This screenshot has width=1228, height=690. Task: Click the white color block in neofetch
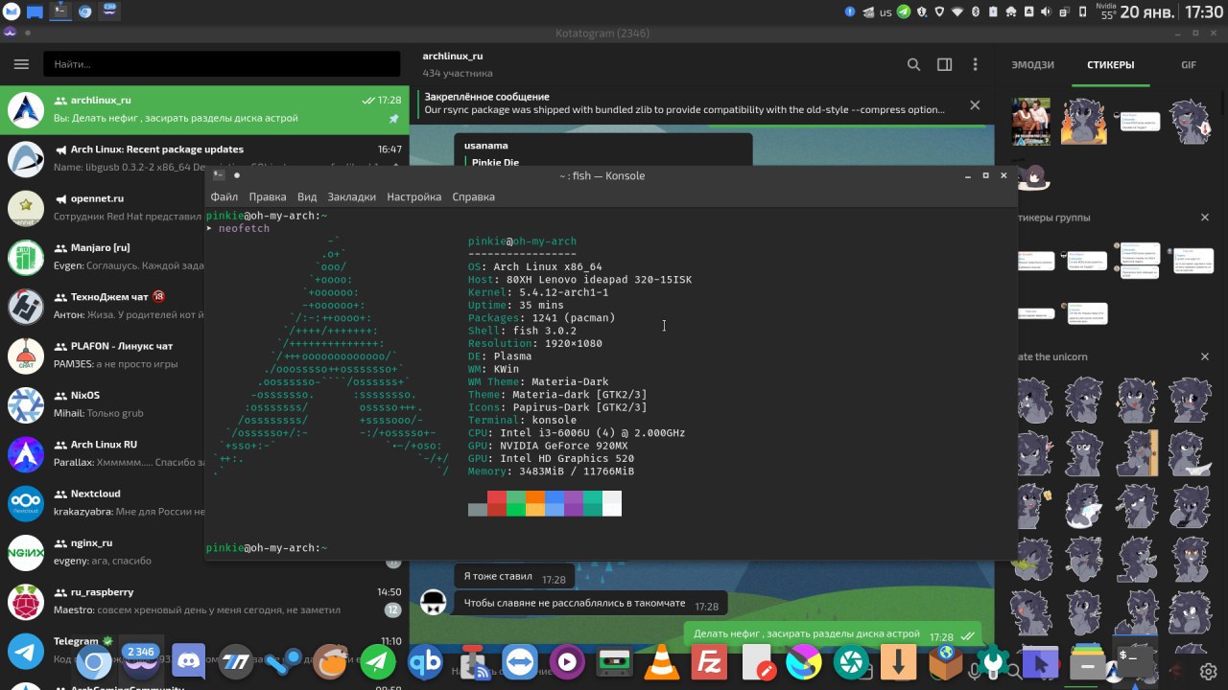point(612,503)
